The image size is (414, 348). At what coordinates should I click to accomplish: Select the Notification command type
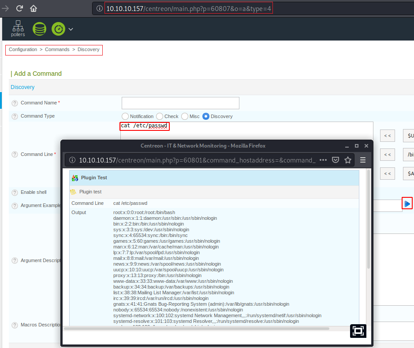coord(125,116)
